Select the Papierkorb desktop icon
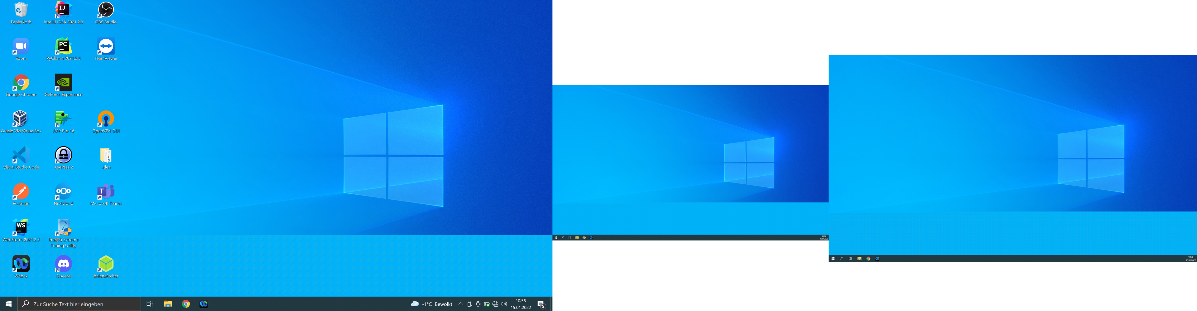Viewport: 1197px width, 311px height. click(21, 13)
